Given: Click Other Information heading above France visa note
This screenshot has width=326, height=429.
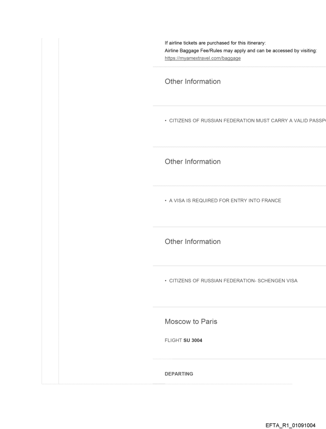Looking at the screenshot, I should tap(193, 162).
